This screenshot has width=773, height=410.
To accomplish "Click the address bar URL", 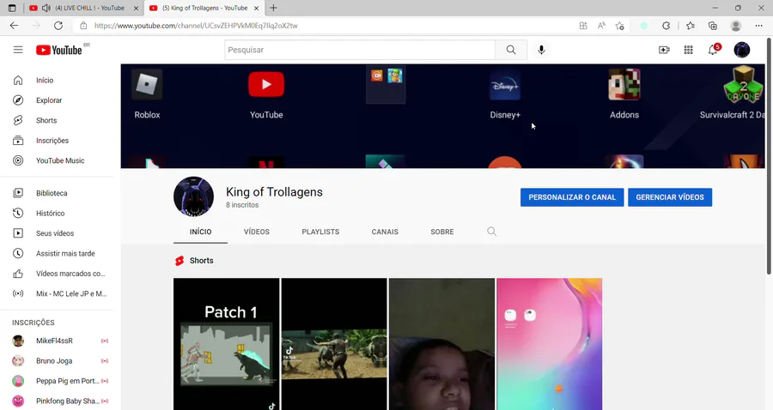I will [196, 26].
